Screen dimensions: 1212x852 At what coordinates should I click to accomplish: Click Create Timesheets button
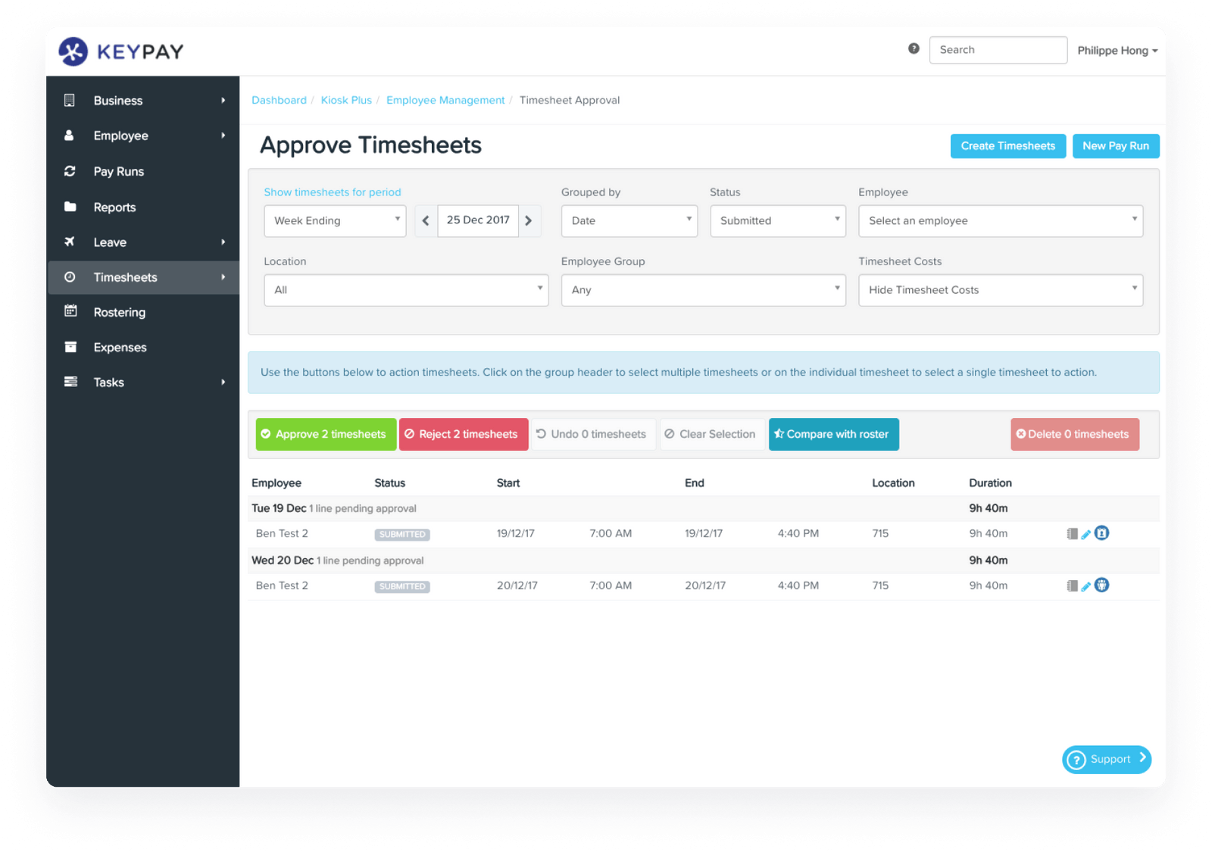pyautogui.click(x=1008, y=146)
